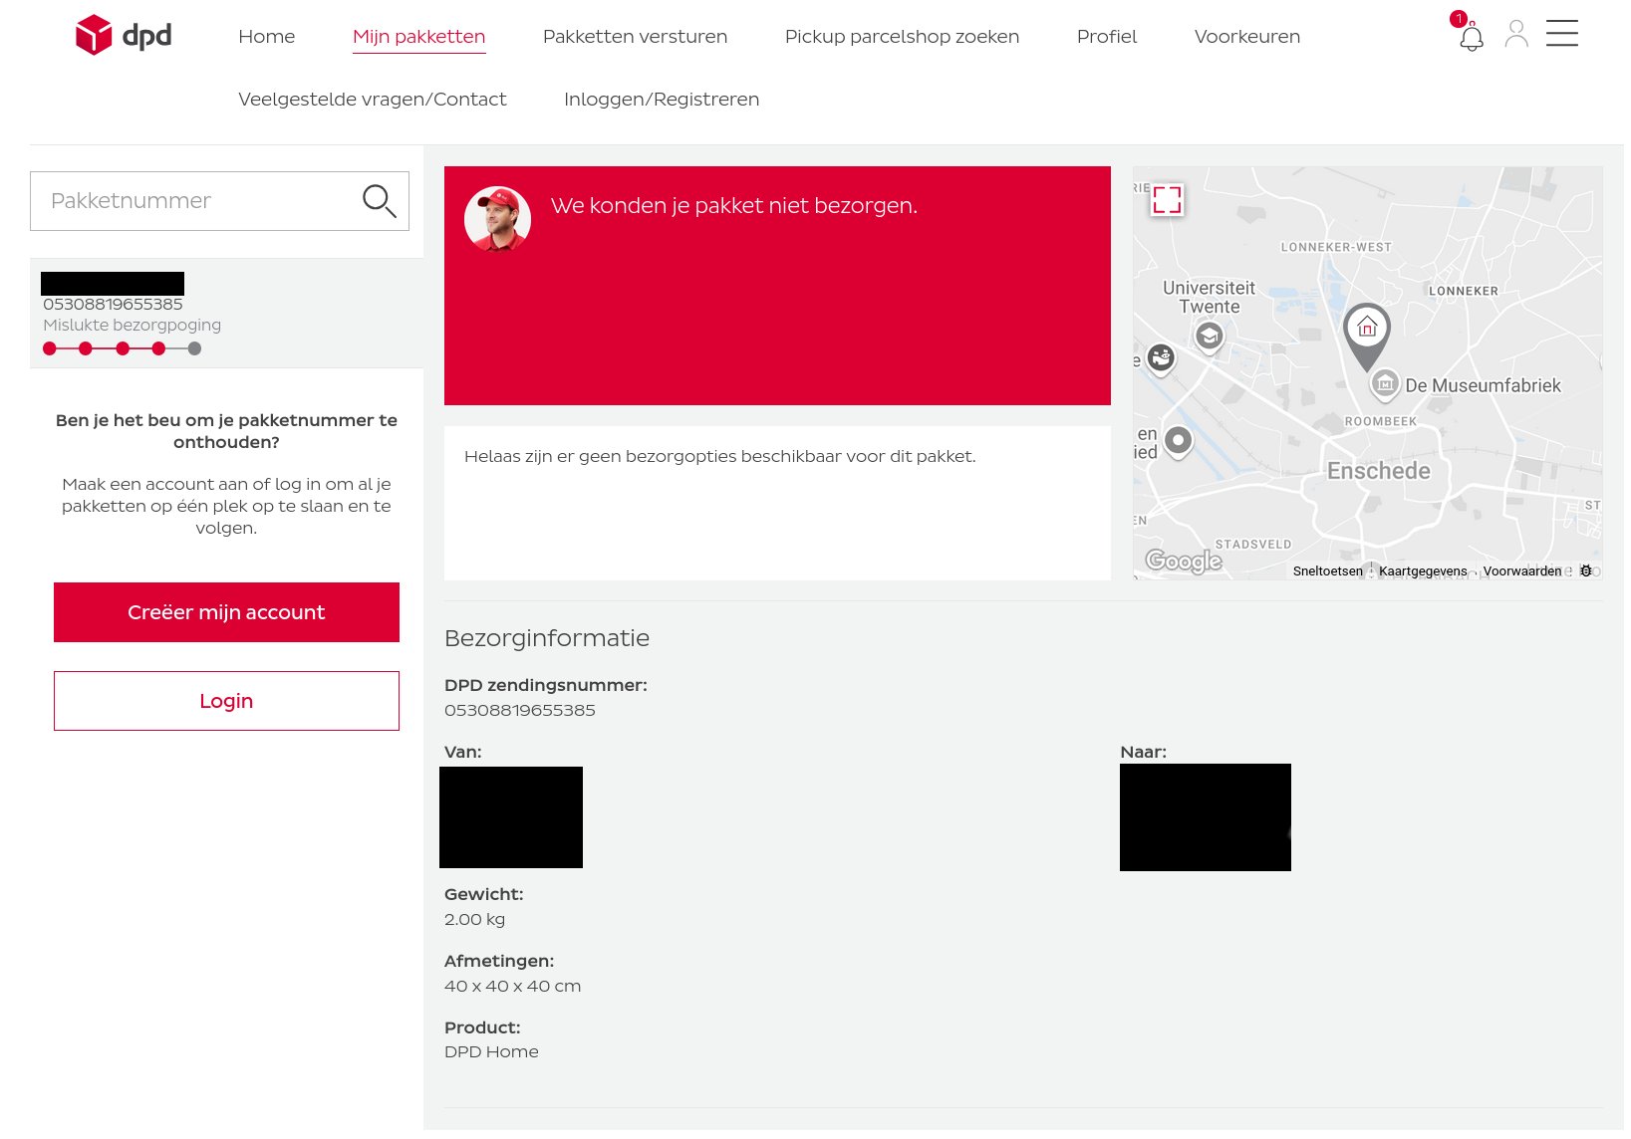The height and width of the screenshot is (1139, 1631).
Task: Open Voorkeuren page
Action: click(1247, 37)
